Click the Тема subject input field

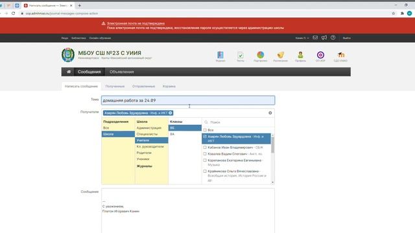188,100
